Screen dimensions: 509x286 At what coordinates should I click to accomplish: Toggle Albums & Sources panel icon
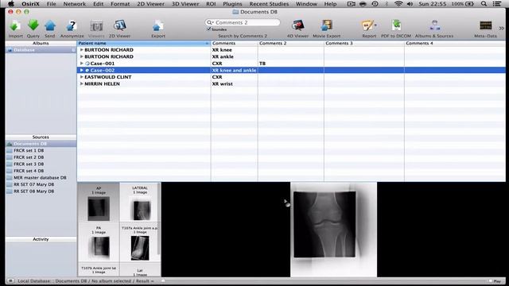click(x=434, y=25)
